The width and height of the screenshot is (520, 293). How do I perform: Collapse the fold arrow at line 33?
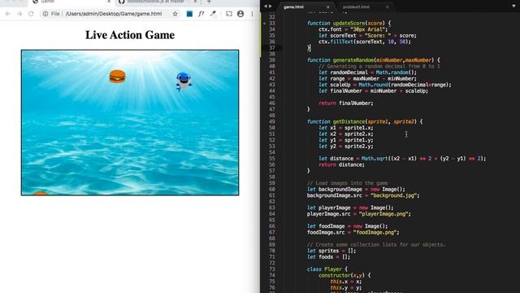[x=264, y=24]
